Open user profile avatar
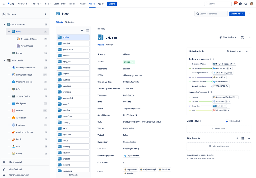The height and width of the screenshot is (178, 256). point(252,4)
